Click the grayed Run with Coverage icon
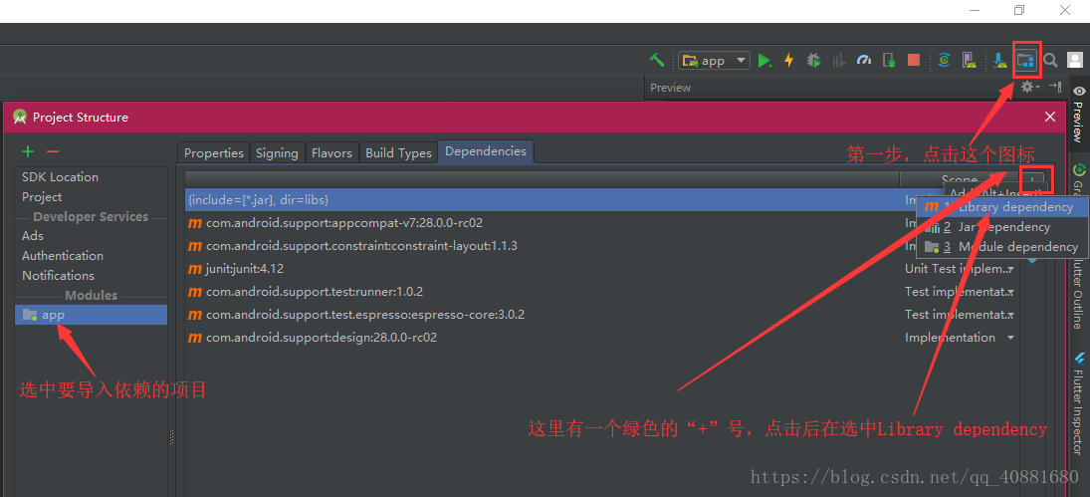 [x=839, y=61]
